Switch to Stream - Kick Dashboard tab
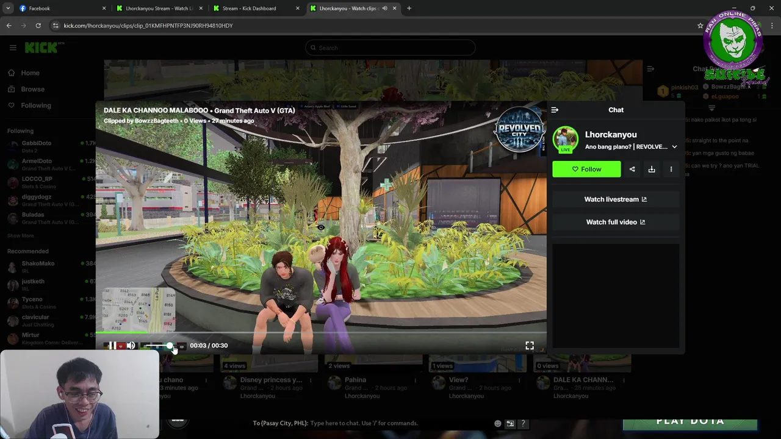 (x=256, y=9)
